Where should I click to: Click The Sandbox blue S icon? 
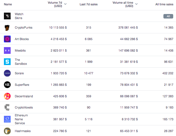(x=7, y=62)
